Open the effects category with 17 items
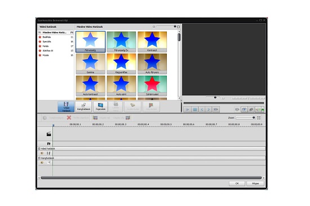310x206 pixels. [56, 46]
